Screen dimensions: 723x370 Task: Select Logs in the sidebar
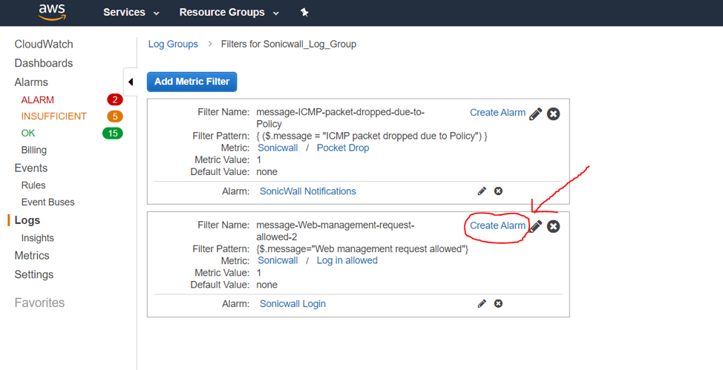(x=27, y=220)
